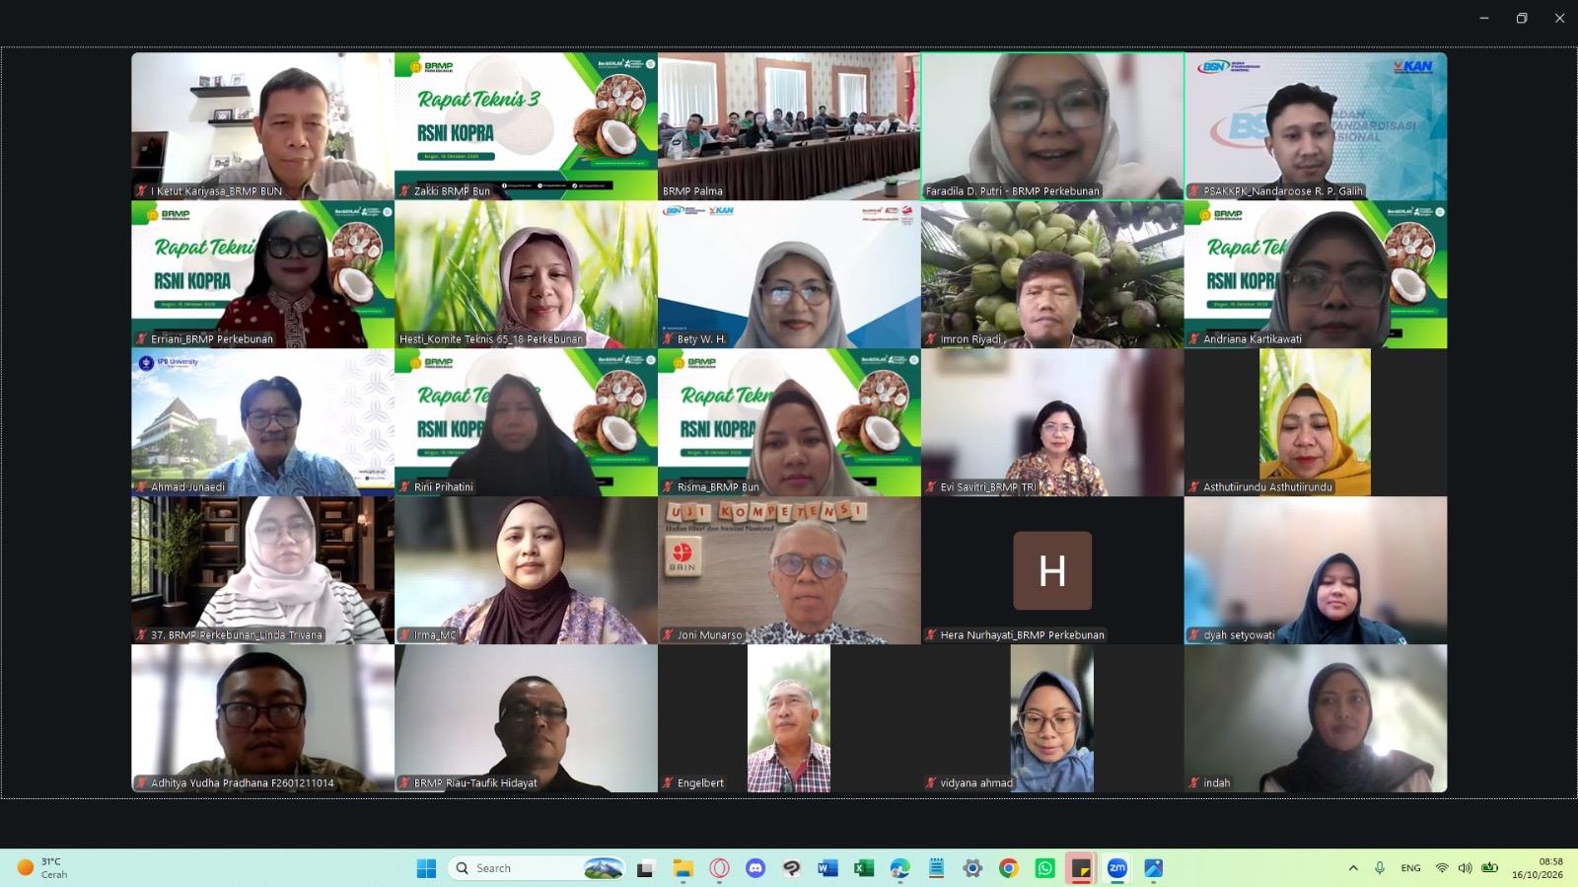Select I Ketut Kariyasa_BRMP BUN video tile
This screenshot has width=1578, height=887.
coord(262,126)
